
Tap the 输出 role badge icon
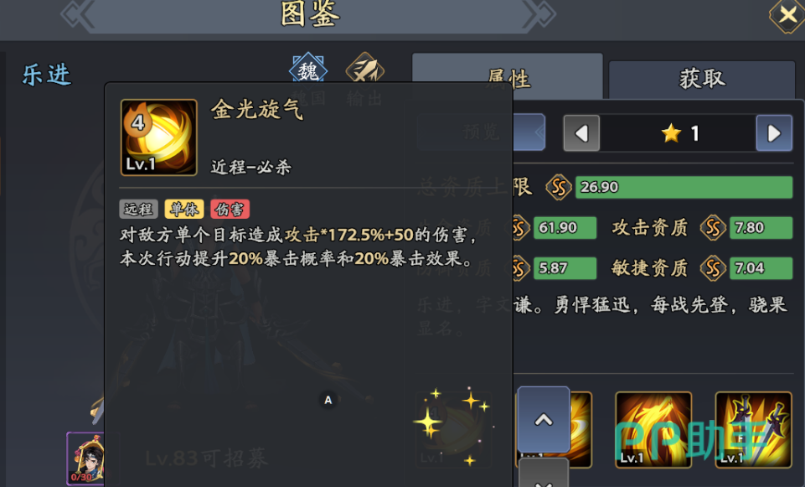coord(365,69)
